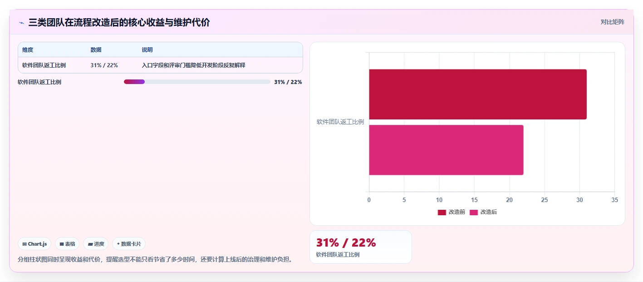Select the 数据卡片 tag chip
Image resolution: width=643 pixels, height=282 pixels.
pyautogui.click(x=129, y=244)
